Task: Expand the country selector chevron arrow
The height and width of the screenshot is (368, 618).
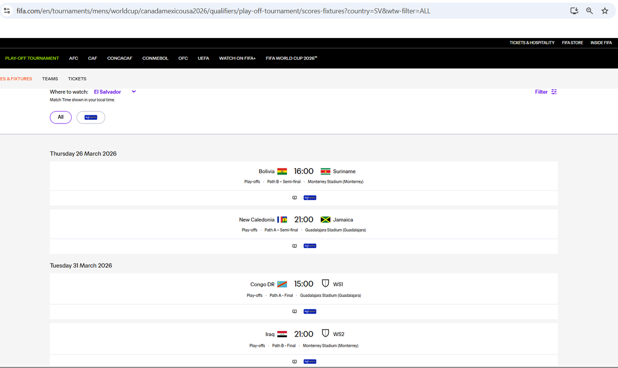Action: tap(133, 91)
